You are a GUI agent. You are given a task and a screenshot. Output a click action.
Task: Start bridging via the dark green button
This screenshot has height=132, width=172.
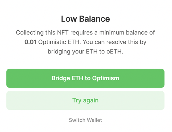pyautogui.click(x=85, y=78)
